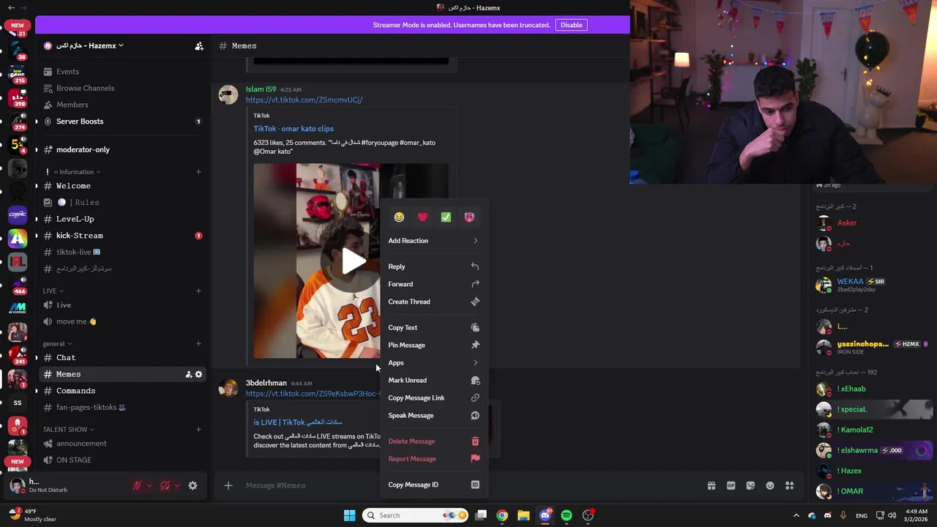
Task: Collapse the TALENT SHOW category
Action: tap(68, 429)
